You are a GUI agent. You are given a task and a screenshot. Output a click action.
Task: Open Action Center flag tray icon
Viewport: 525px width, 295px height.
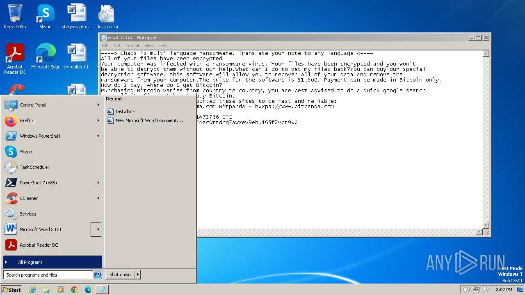coord(486,290)
